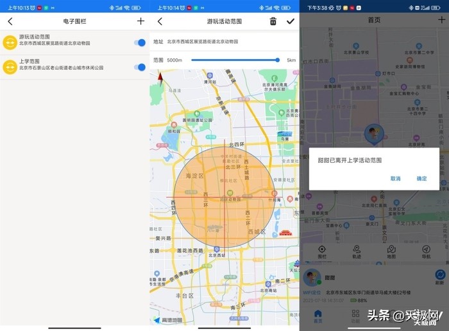Toggle off the 上学范围 fence switch
The width and height of the screenshot is (449, 331).
click(140, 67)
